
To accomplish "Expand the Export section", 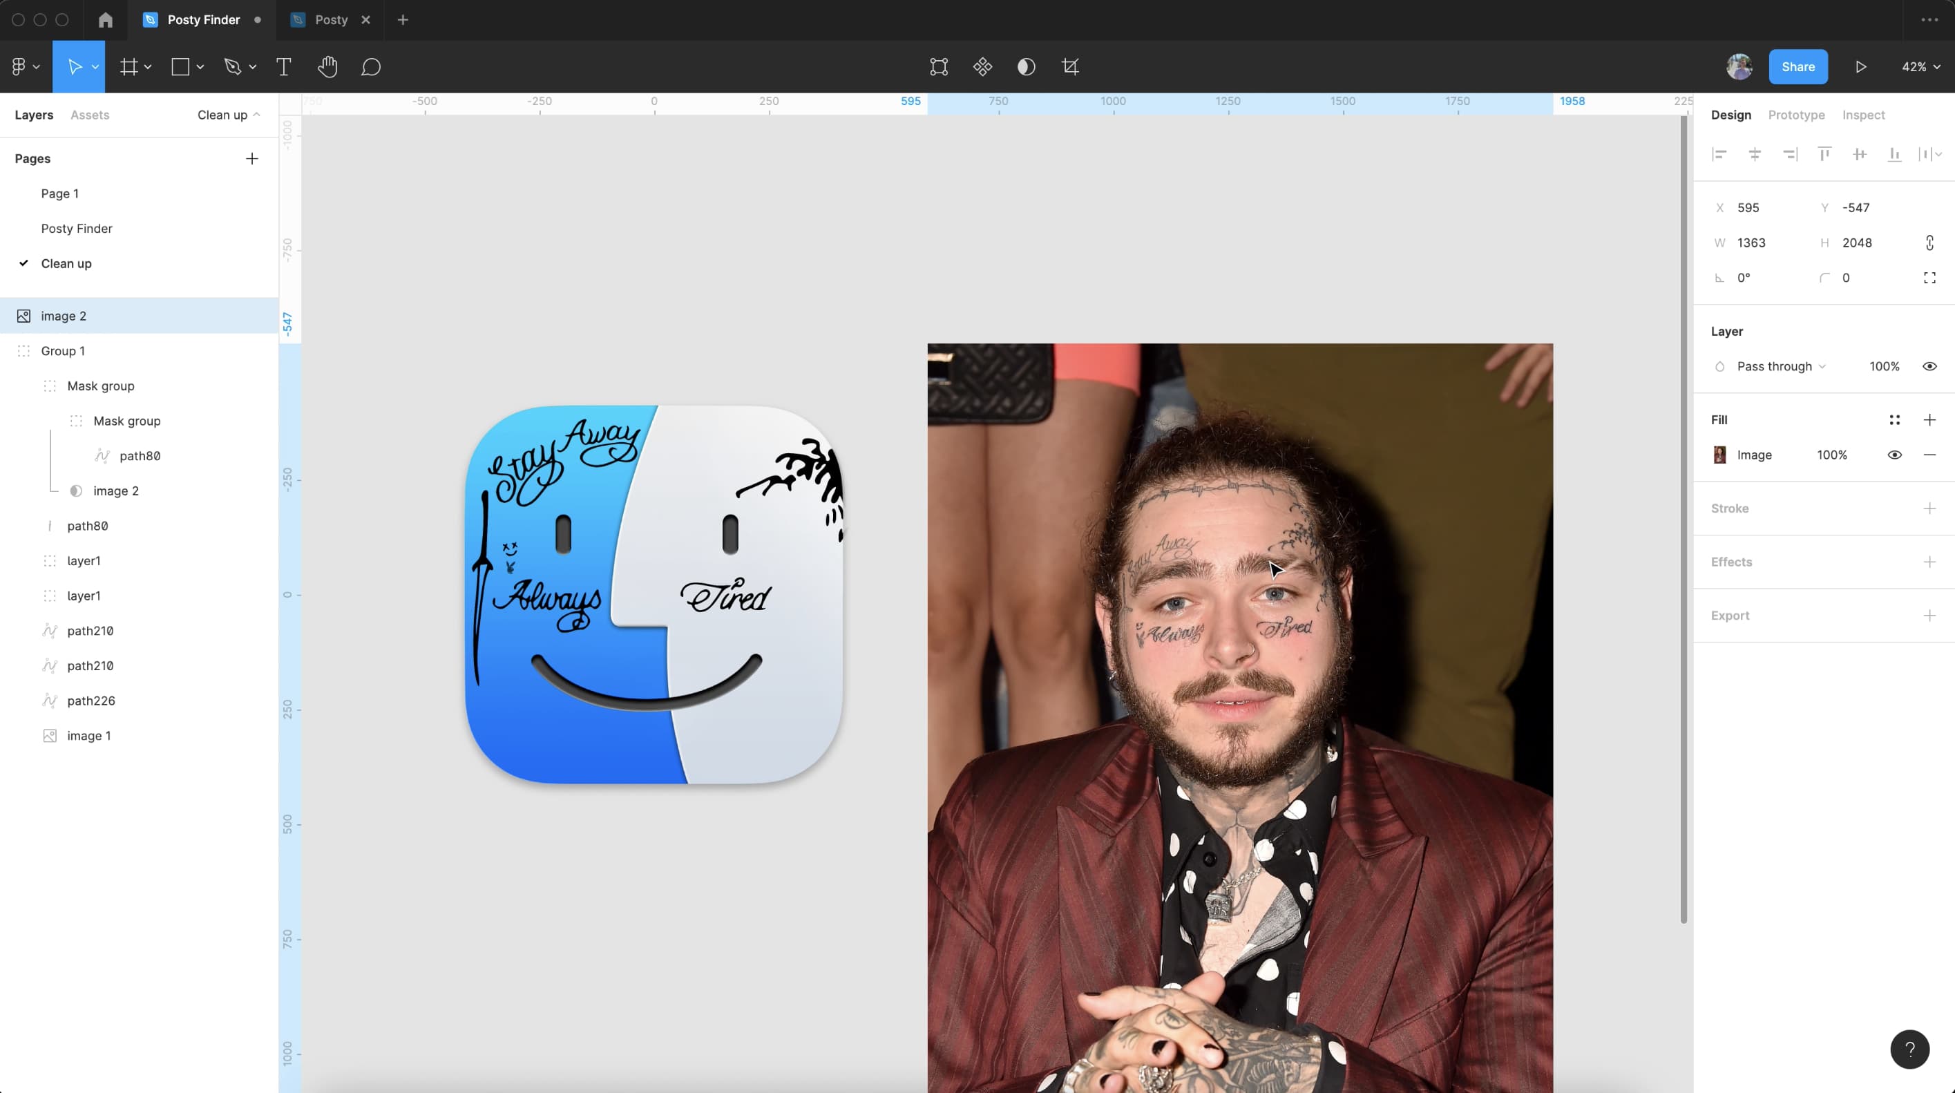I will pos(1929,615).
